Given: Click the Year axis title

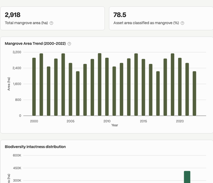Looking at the screenshot, I should point(115,125).
